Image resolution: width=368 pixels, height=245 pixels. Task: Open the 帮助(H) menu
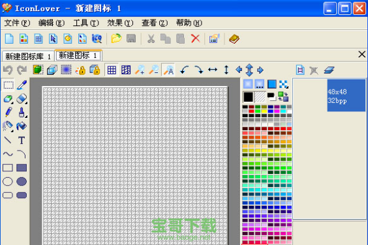coord(189,23)
